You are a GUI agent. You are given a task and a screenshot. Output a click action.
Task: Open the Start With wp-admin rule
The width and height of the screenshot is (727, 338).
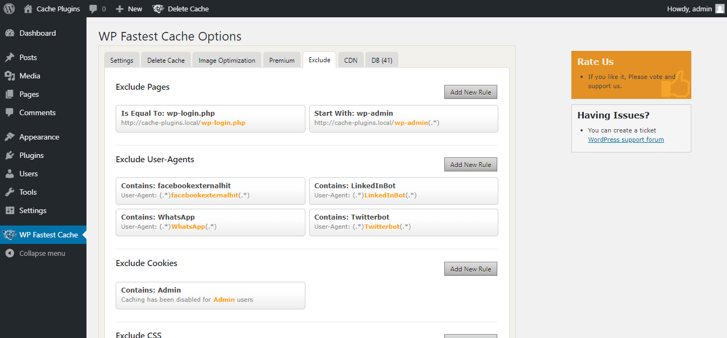pyautogui.click(x=404, y=118)
